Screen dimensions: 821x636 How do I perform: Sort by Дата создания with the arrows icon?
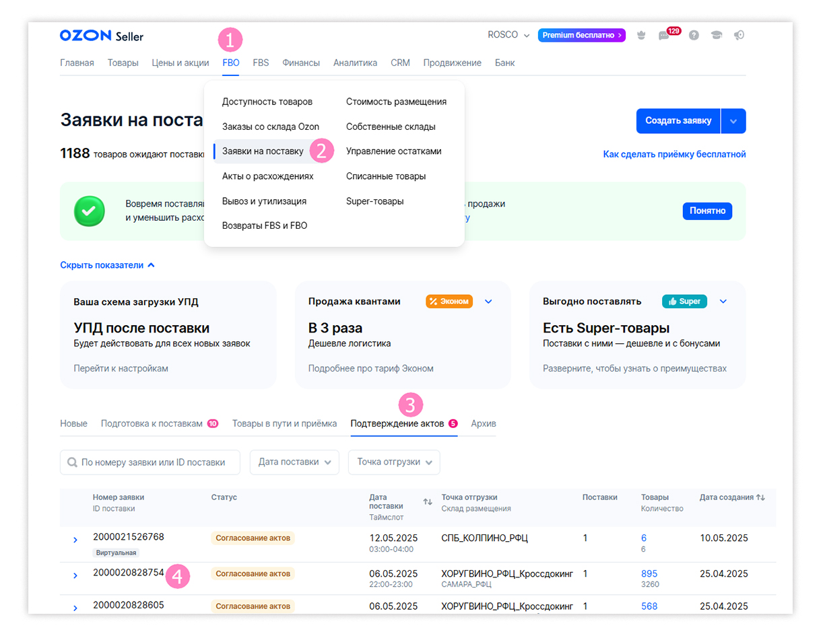pos(760,497)
